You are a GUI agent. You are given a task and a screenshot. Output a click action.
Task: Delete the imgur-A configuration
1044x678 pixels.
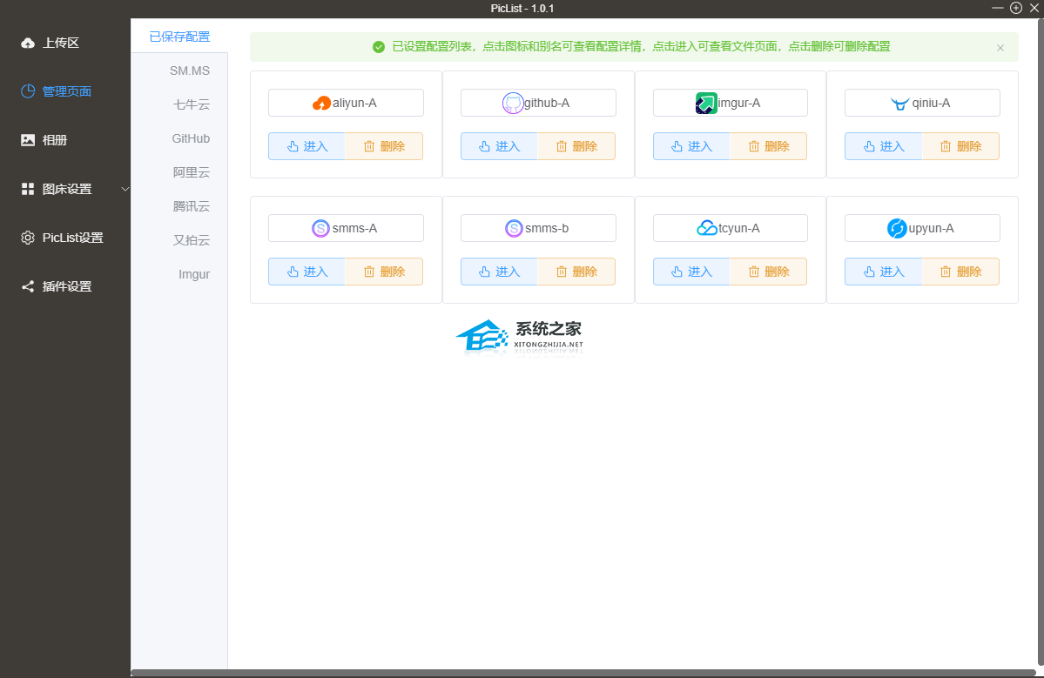[x=768, y=146]
